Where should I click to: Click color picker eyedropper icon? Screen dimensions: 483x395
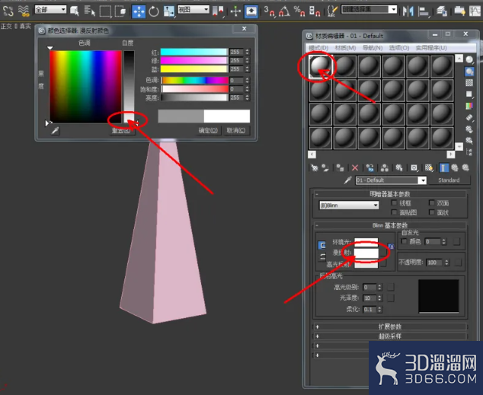(55, 131)
